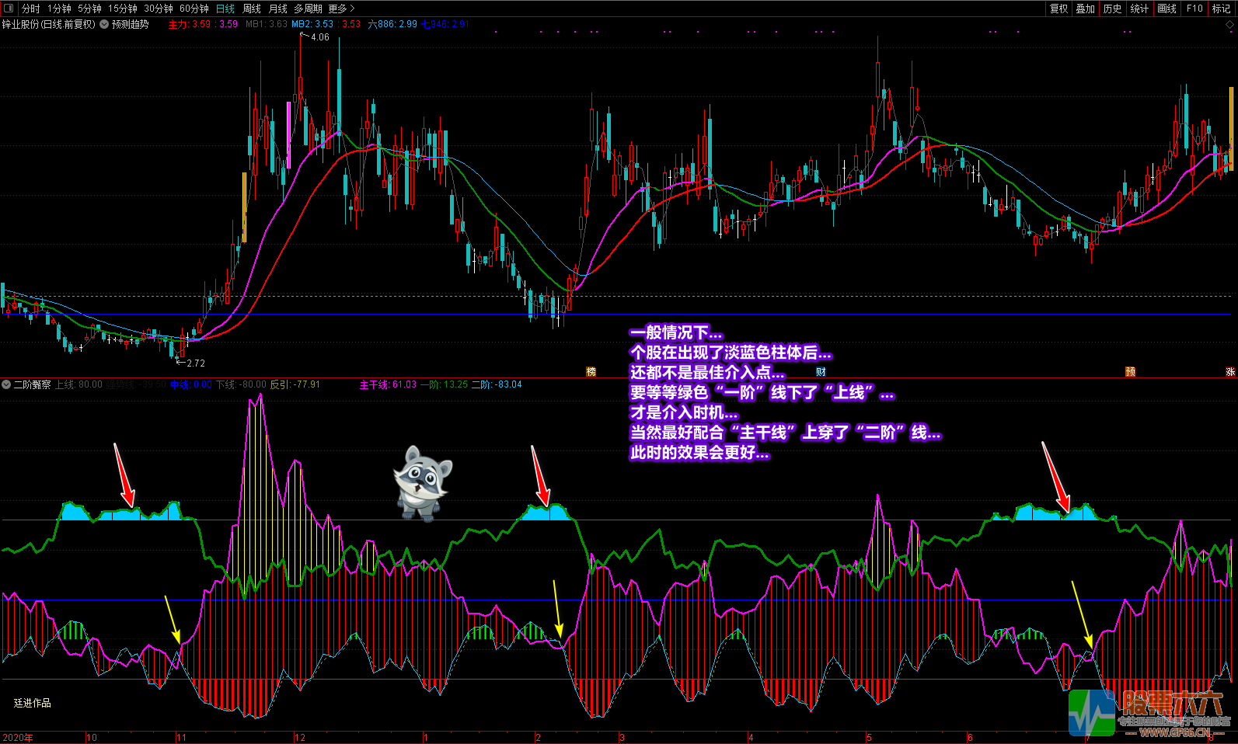Toggle 复权 price adjustment
Screen dimensions: 1238x744
[x=1058, y=9]
